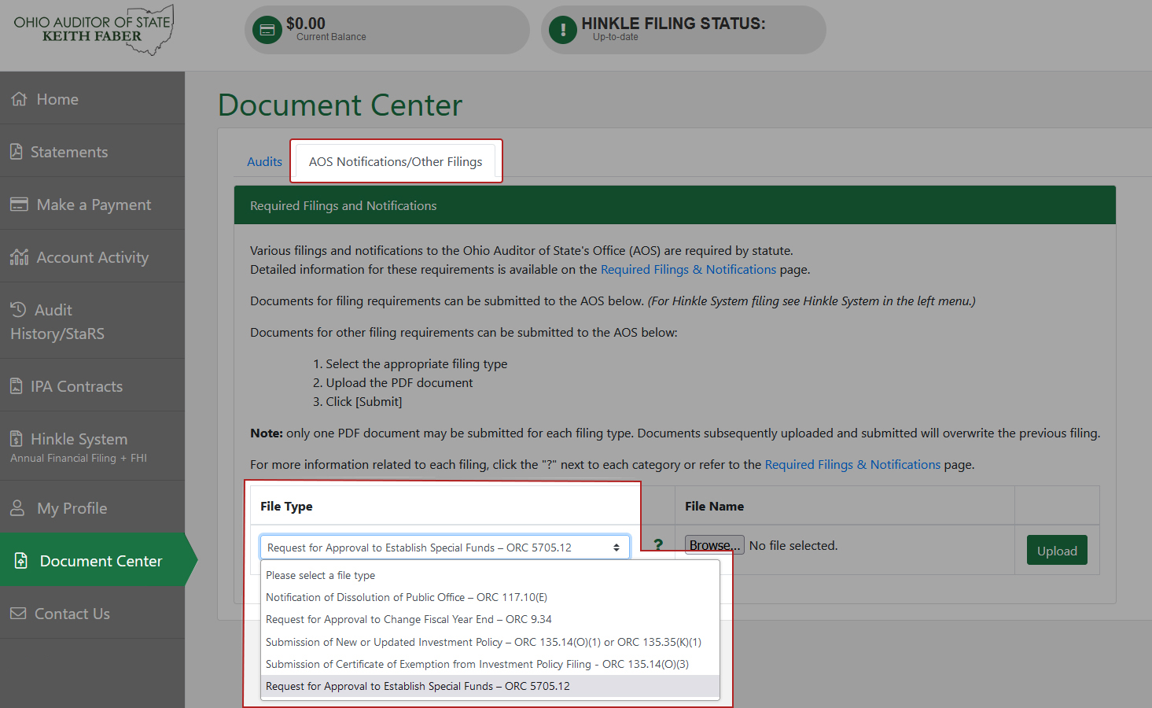
Task: Select AOS Notifications/Other Filings tab
Action: (396, 162)
